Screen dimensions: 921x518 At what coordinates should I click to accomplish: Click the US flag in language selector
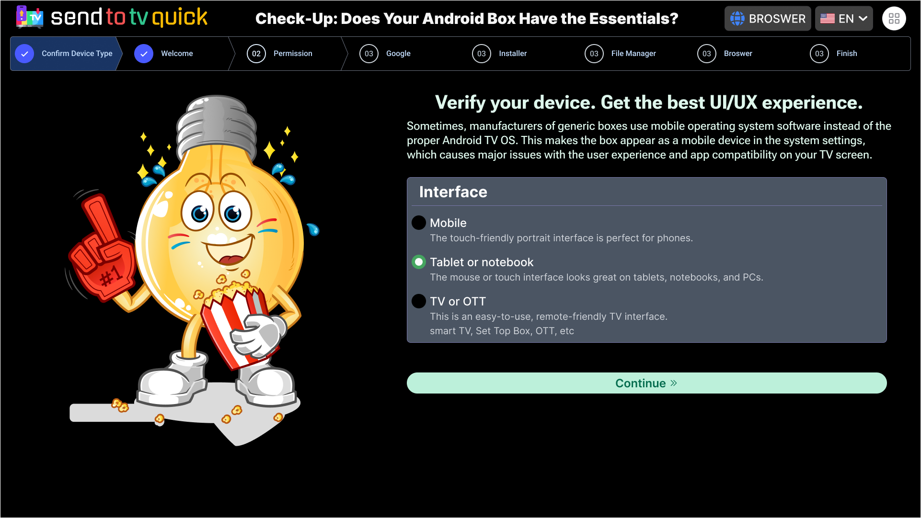coord(828,19)
